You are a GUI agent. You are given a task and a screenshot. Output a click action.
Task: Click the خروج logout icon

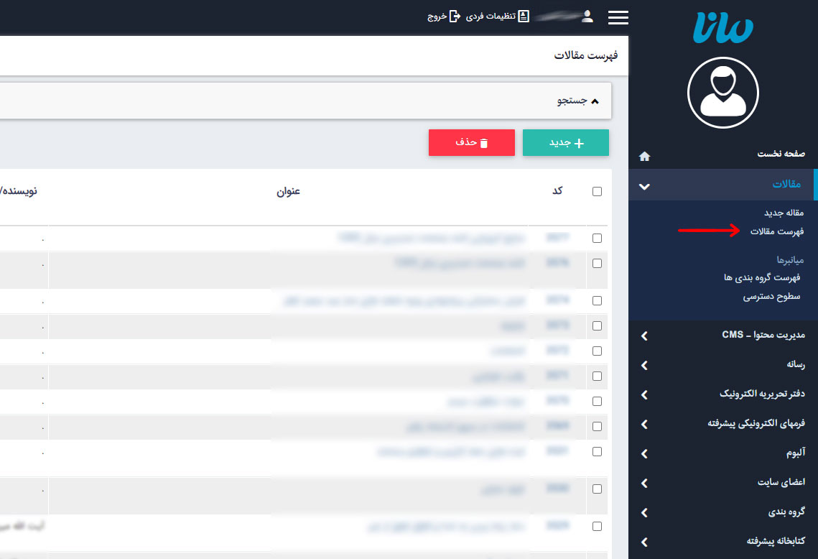coord(453,16)
